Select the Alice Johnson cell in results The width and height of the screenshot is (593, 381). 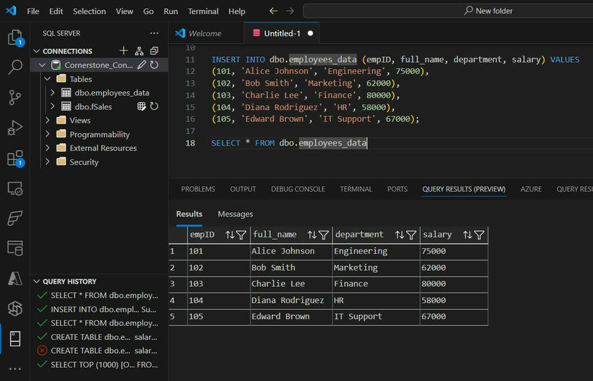(283, 251)
